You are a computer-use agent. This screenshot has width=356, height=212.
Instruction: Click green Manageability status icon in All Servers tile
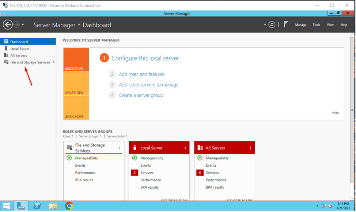tap(200, 158)
